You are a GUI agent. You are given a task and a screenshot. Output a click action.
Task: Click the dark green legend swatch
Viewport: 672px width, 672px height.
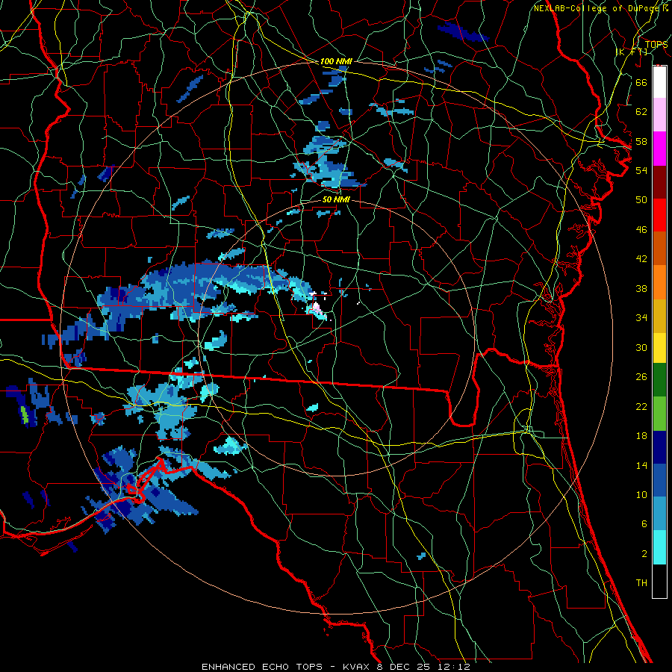pyautogui.click(x=659, y=380)
